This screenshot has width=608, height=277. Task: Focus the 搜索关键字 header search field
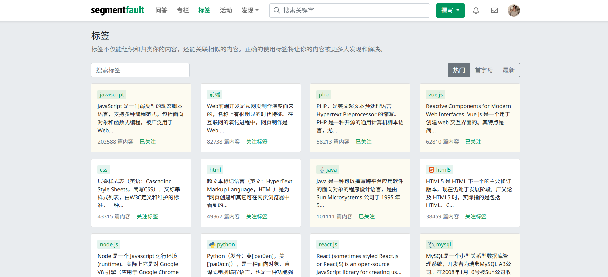point(349,10)
